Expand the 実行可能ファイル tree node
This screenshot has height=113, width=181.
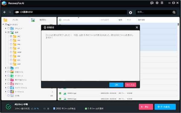pyautogui.click(x=5, y=80)
